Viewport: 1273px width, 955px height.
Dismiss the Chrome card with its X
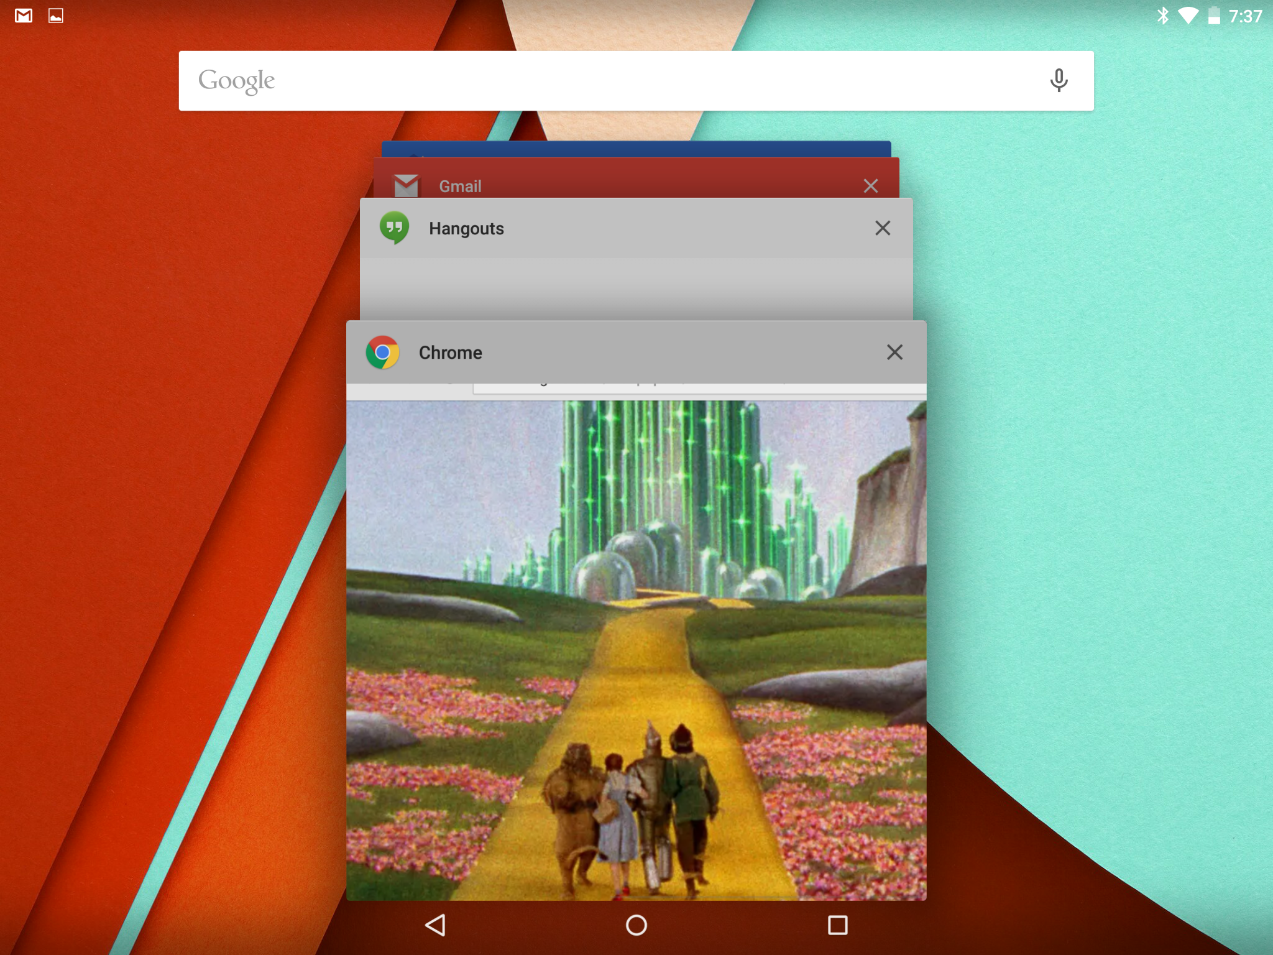(x=894, y=352)
